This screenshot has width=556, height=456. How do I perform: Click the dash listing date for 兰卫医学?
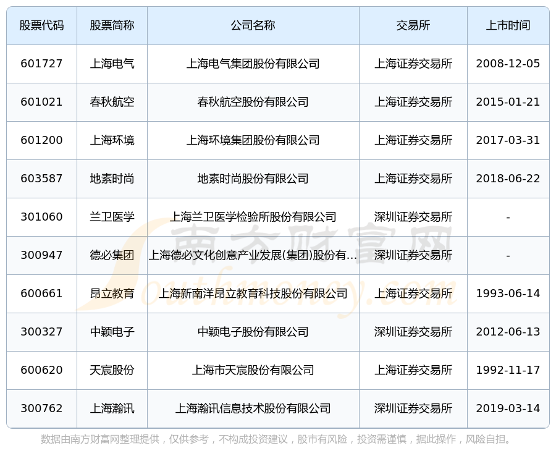click(508, 217)
